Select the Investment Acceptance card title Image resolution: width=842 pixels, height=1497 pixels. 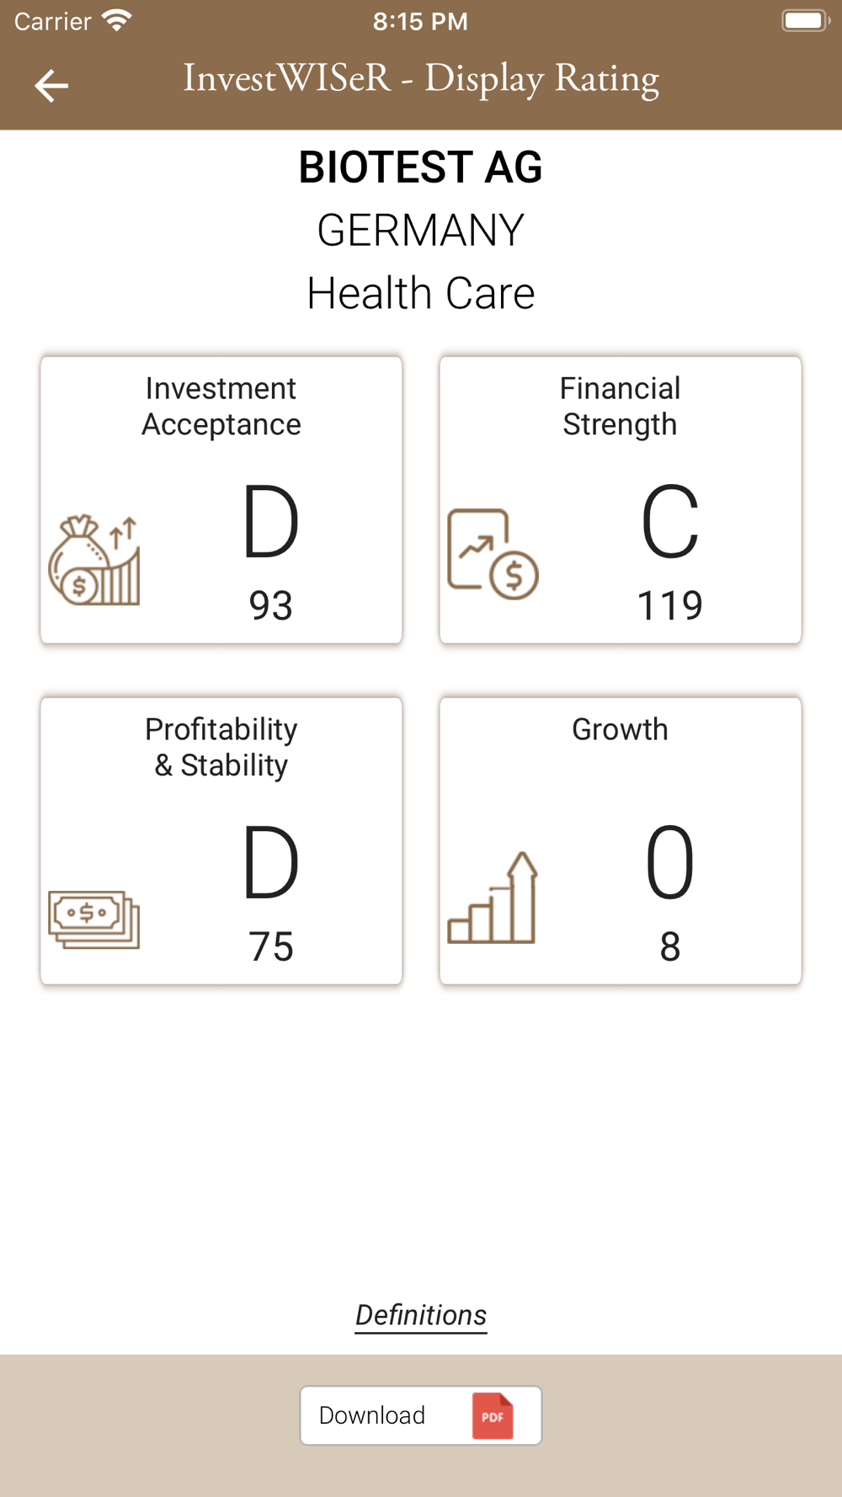click(221, 407)
